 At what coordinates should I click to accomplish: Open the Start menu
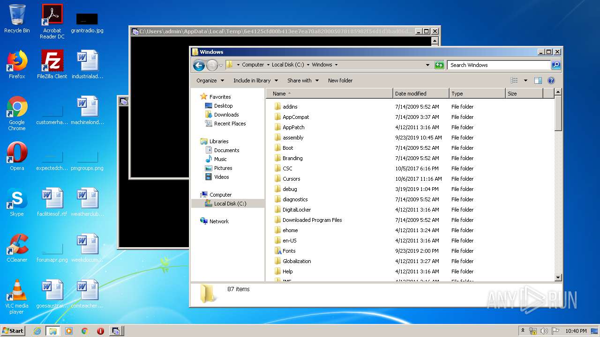13,331
